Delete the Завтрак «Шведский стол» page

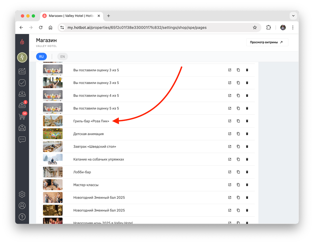(x=247, y=147)
